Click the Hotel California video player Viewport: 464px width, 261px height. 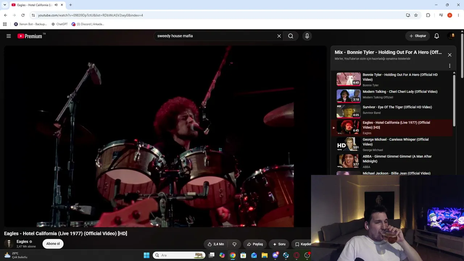[x=165, y=136]
